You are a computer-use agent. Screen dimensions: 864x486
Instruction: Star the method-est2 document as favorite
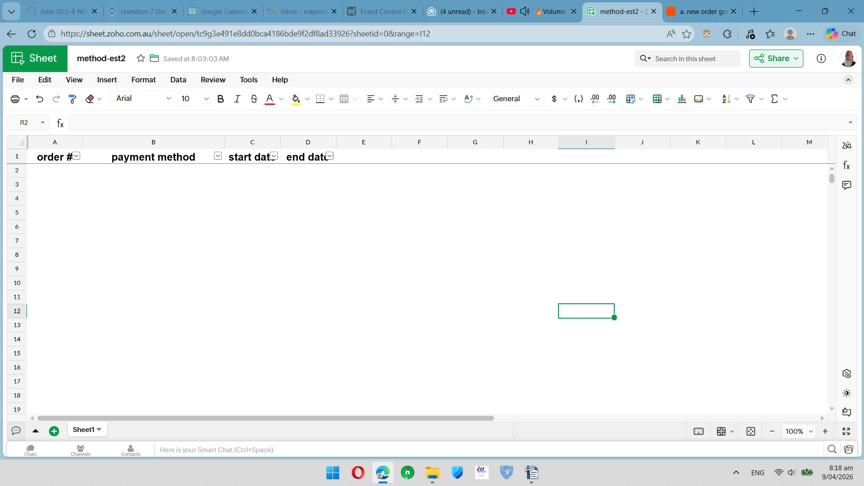coord(141,58)
